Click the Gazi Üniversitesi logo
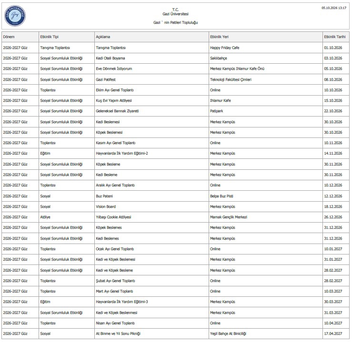The width and height of the screenshot is (352, 342). [15, 16]
